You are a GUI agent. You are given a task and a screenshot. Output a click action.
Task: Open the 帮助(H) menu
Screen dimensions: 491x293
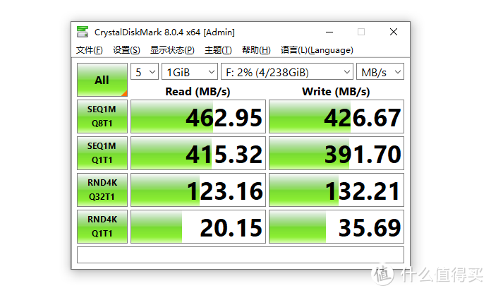[256, 50]
